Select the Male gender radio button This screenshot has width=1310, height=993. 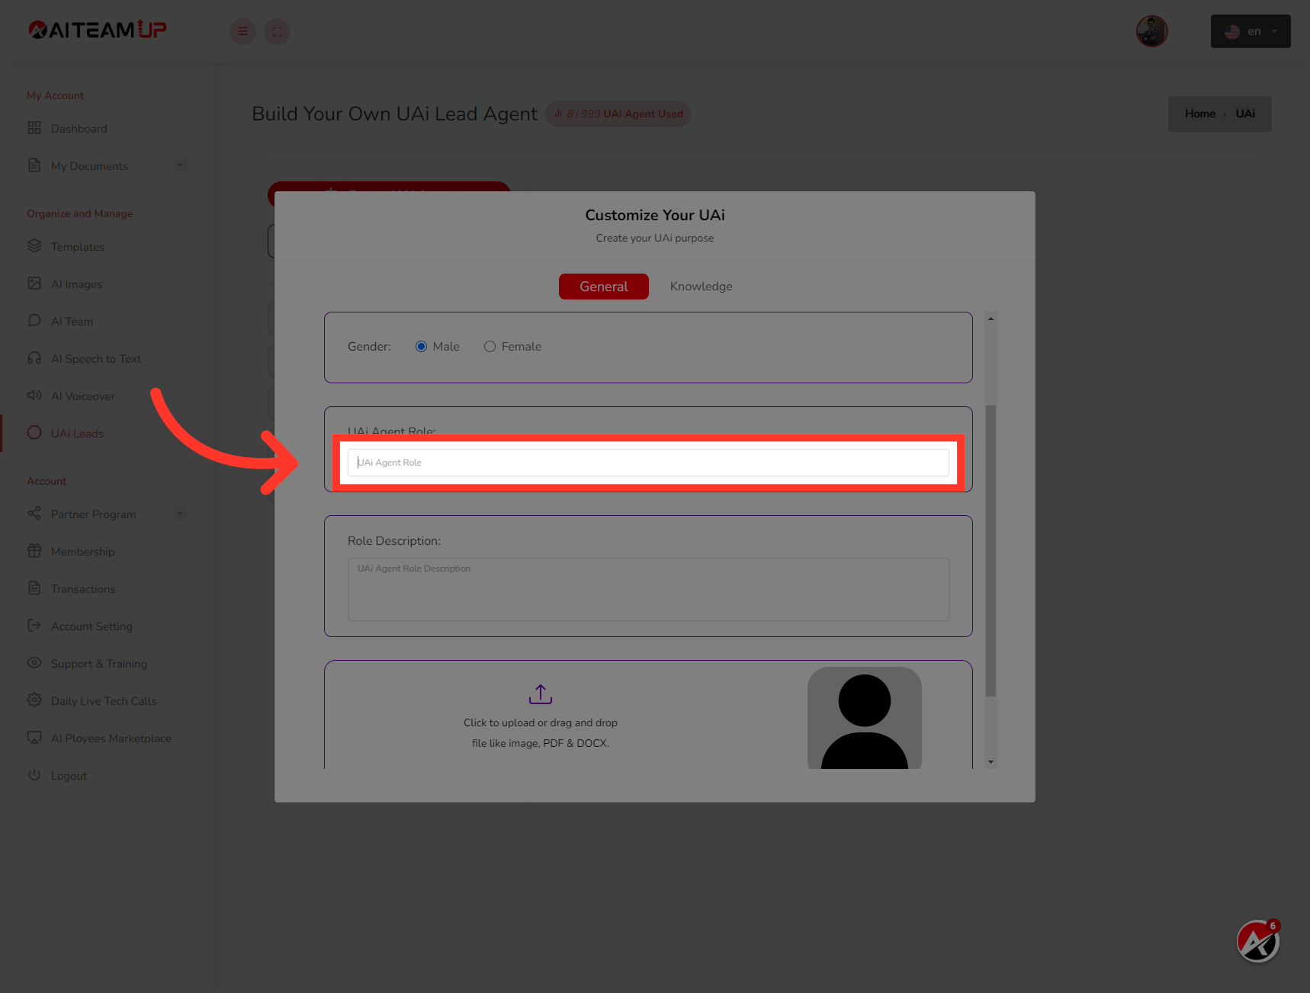click(x=421, y=347)
